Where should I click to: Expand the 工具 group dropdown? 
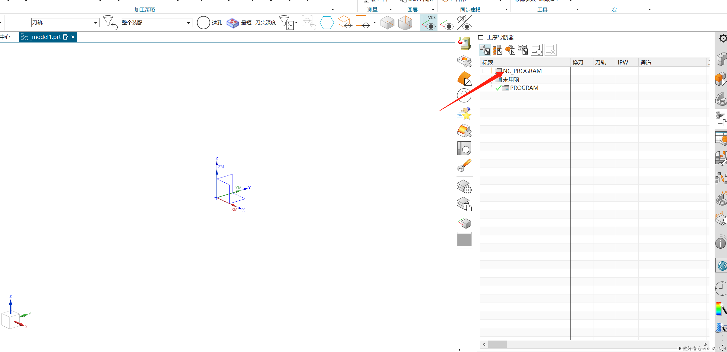[x=577, y=10]
